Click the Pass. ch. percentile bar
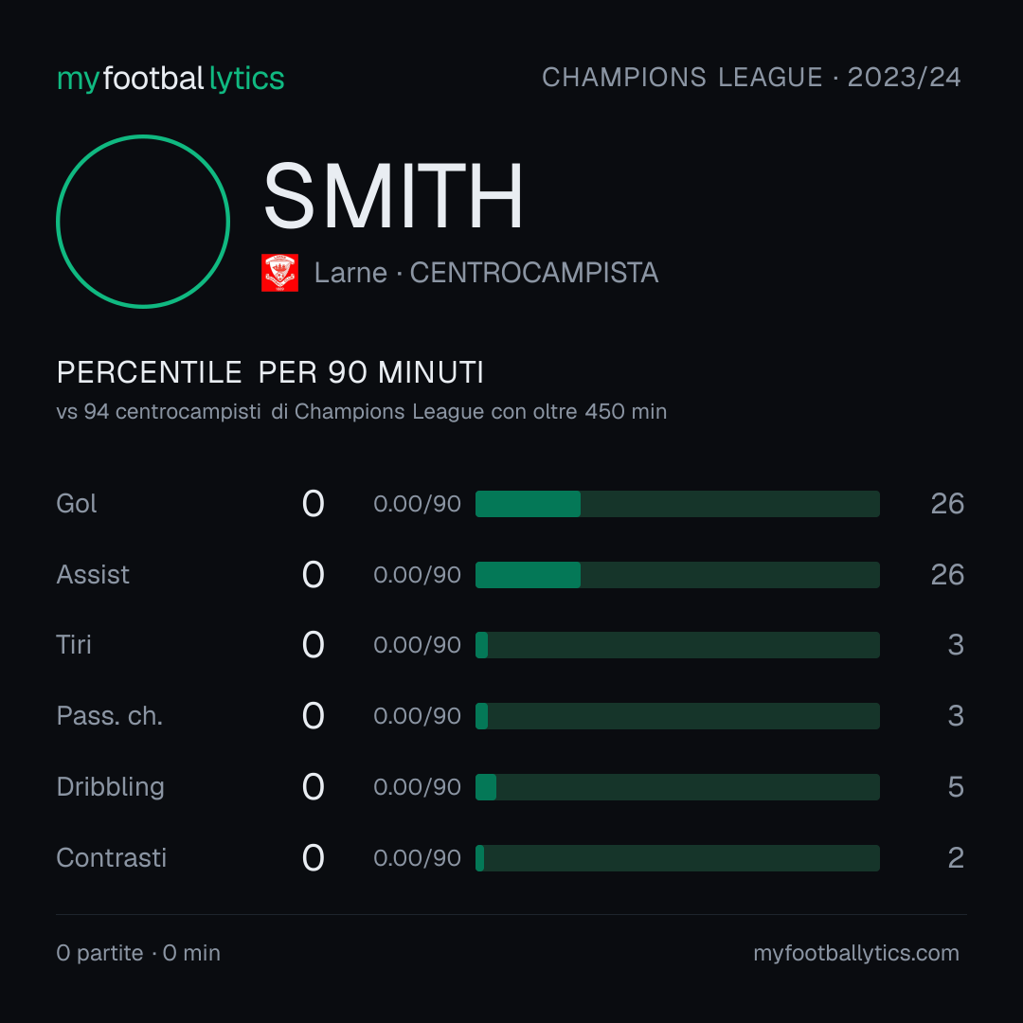Screen dimensions: 1023x1023 677,716
